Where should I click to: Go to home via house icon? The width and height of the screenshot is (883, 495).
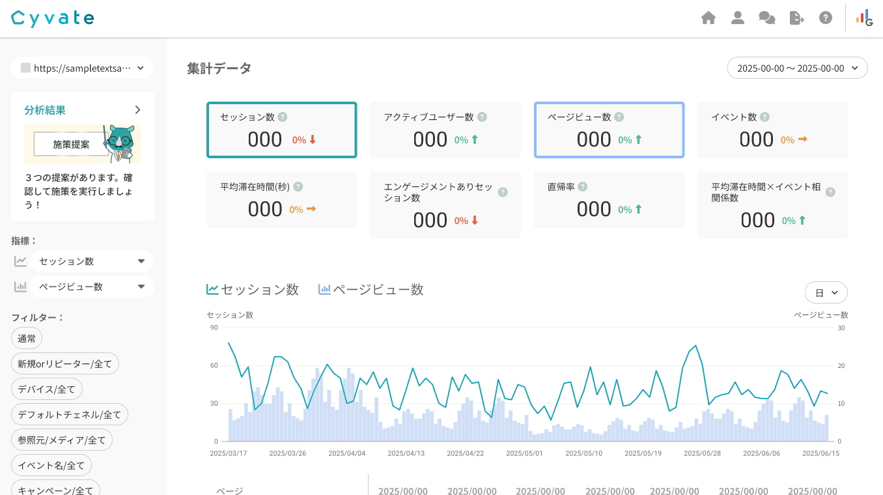pyautogui.click(x=708, y=18)
